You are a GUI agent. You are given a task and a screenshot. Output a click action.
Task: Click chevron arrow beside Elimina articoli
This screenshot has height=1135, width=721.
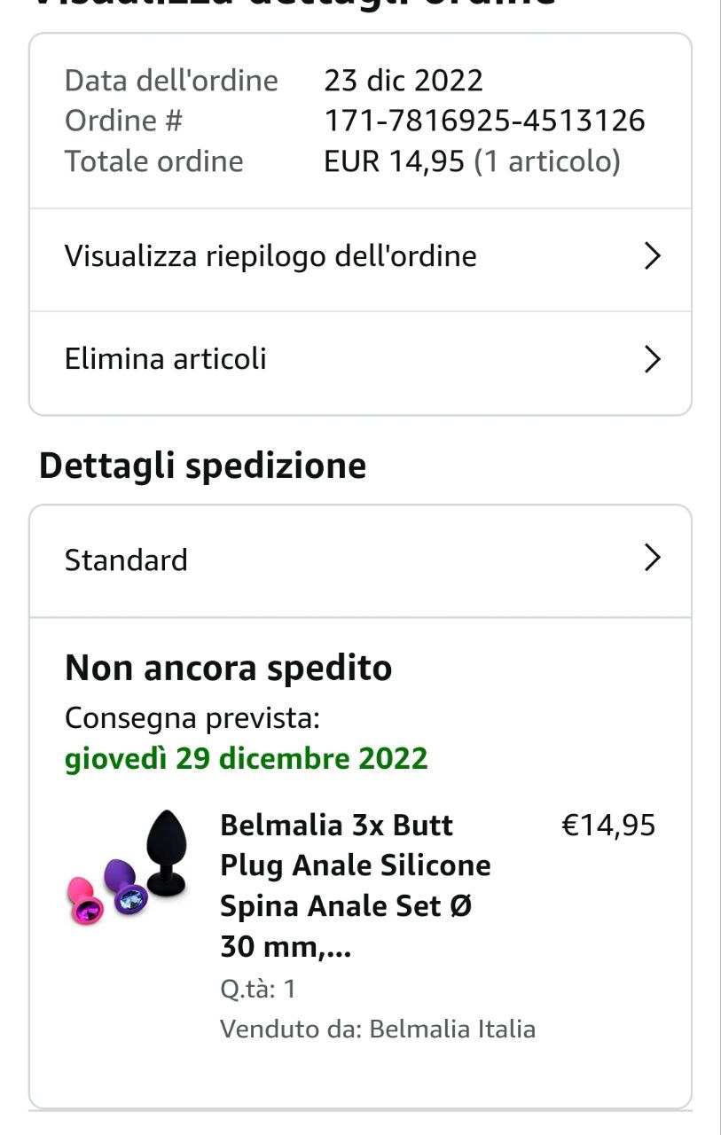652,359
